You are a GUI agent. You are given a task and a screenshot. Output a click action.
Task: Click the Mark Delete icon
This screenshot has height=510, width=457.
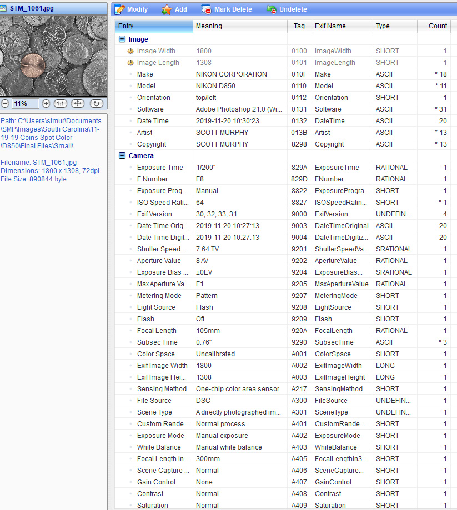pos(206,9)
